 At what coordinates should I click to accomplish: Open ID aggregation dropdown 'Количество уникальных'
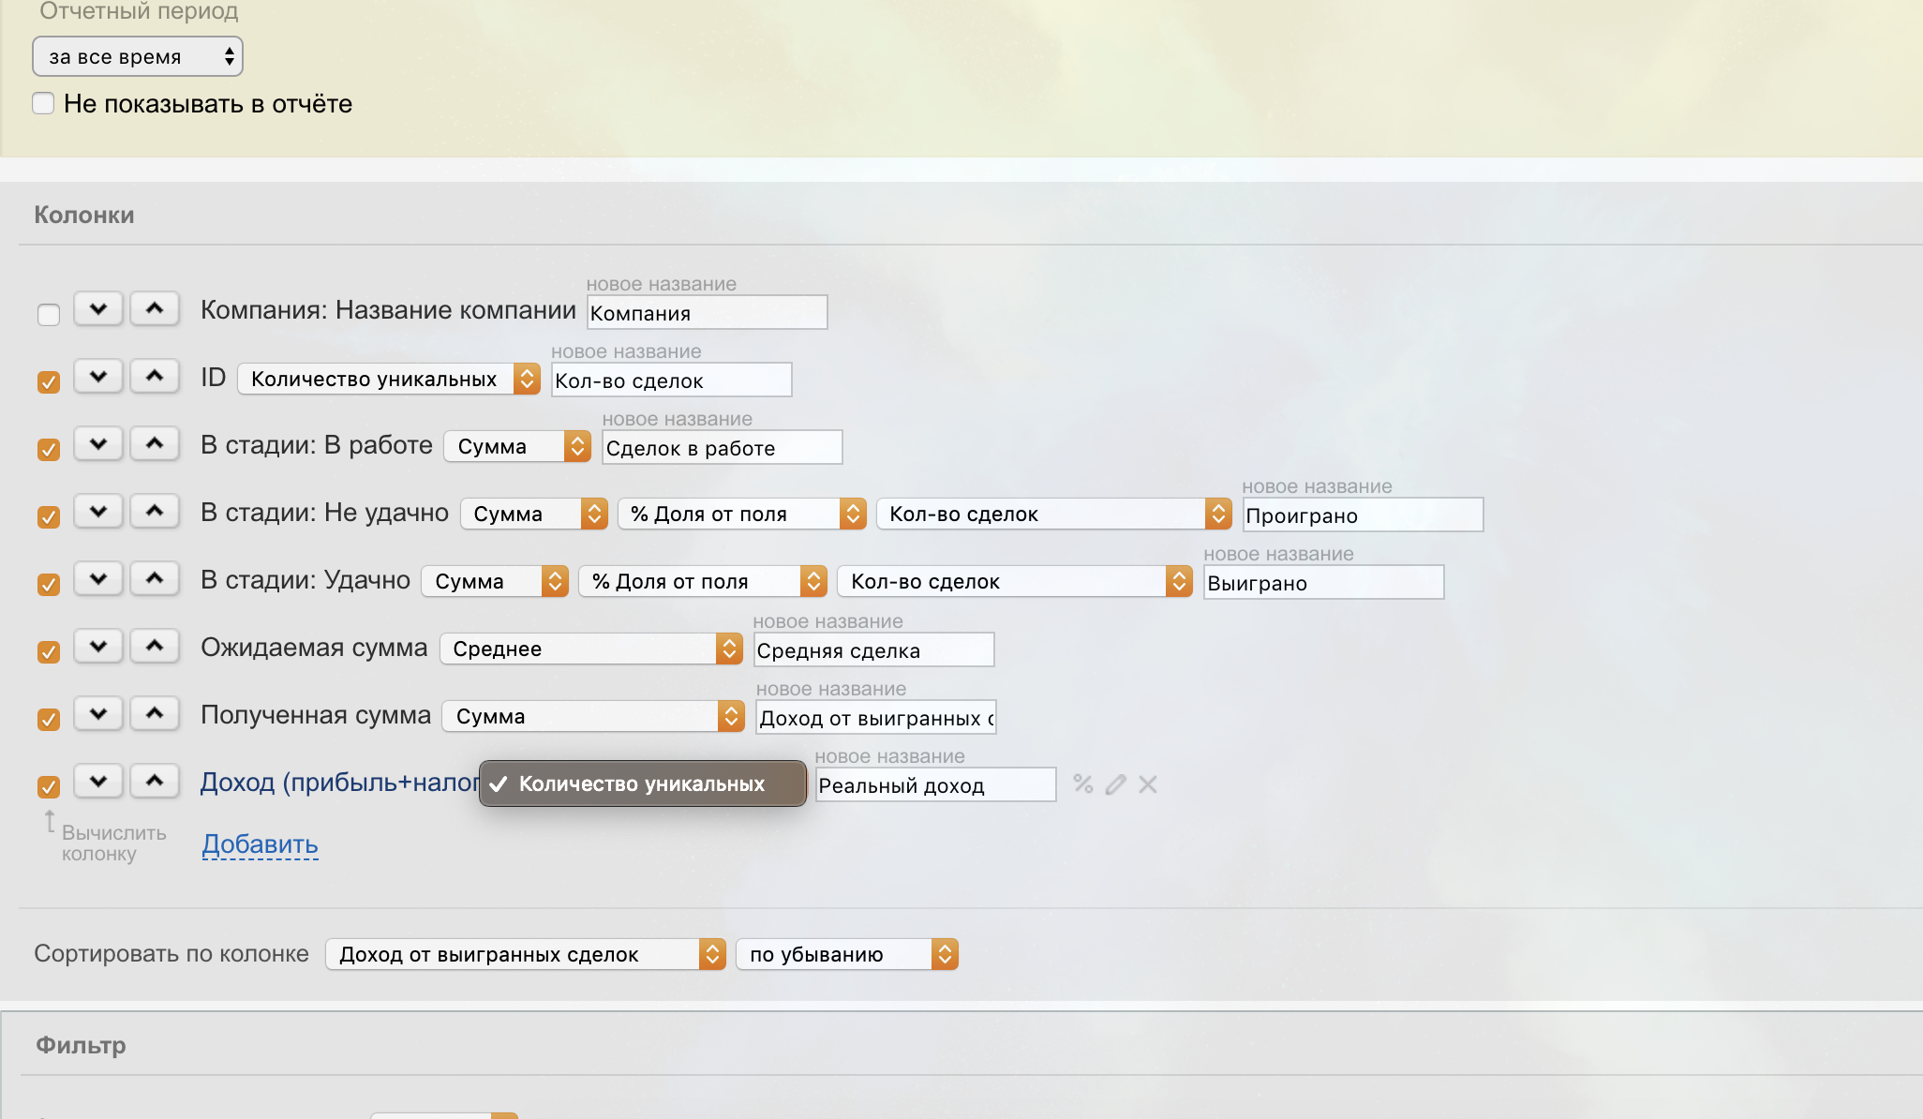click(x=389, y=379)
